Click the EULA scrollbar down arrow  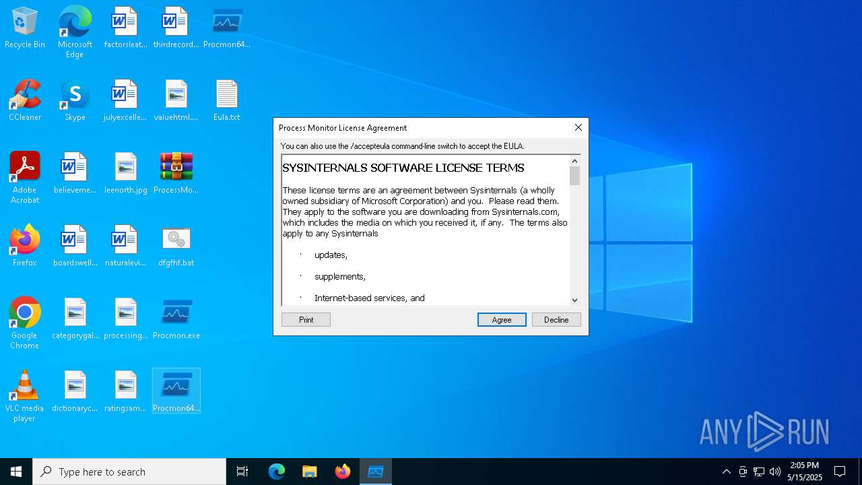click(x=574, y=300)
